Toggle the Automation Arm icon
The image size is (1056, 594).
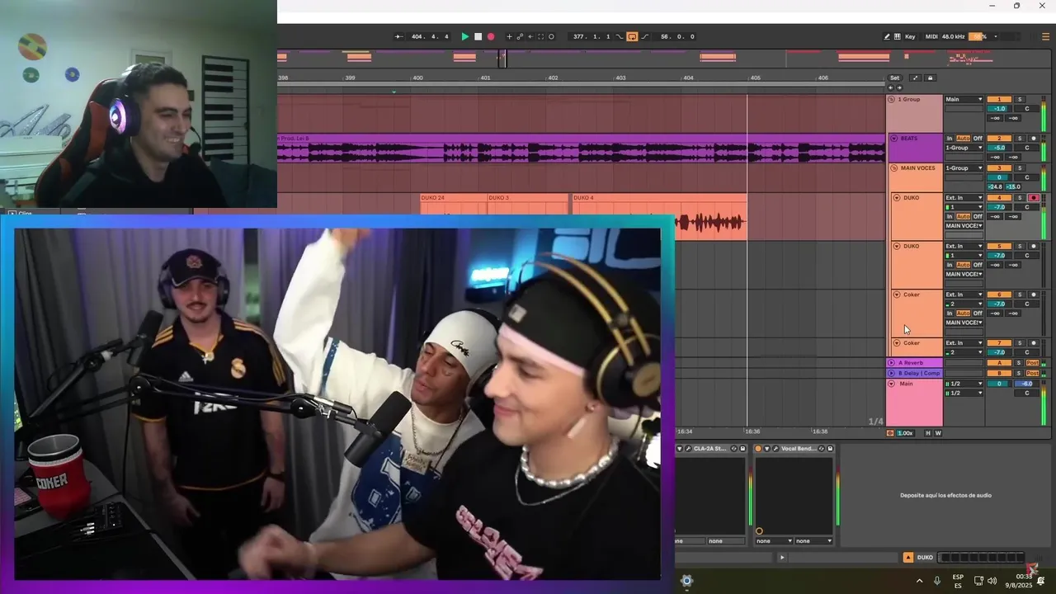coord(520,36)
